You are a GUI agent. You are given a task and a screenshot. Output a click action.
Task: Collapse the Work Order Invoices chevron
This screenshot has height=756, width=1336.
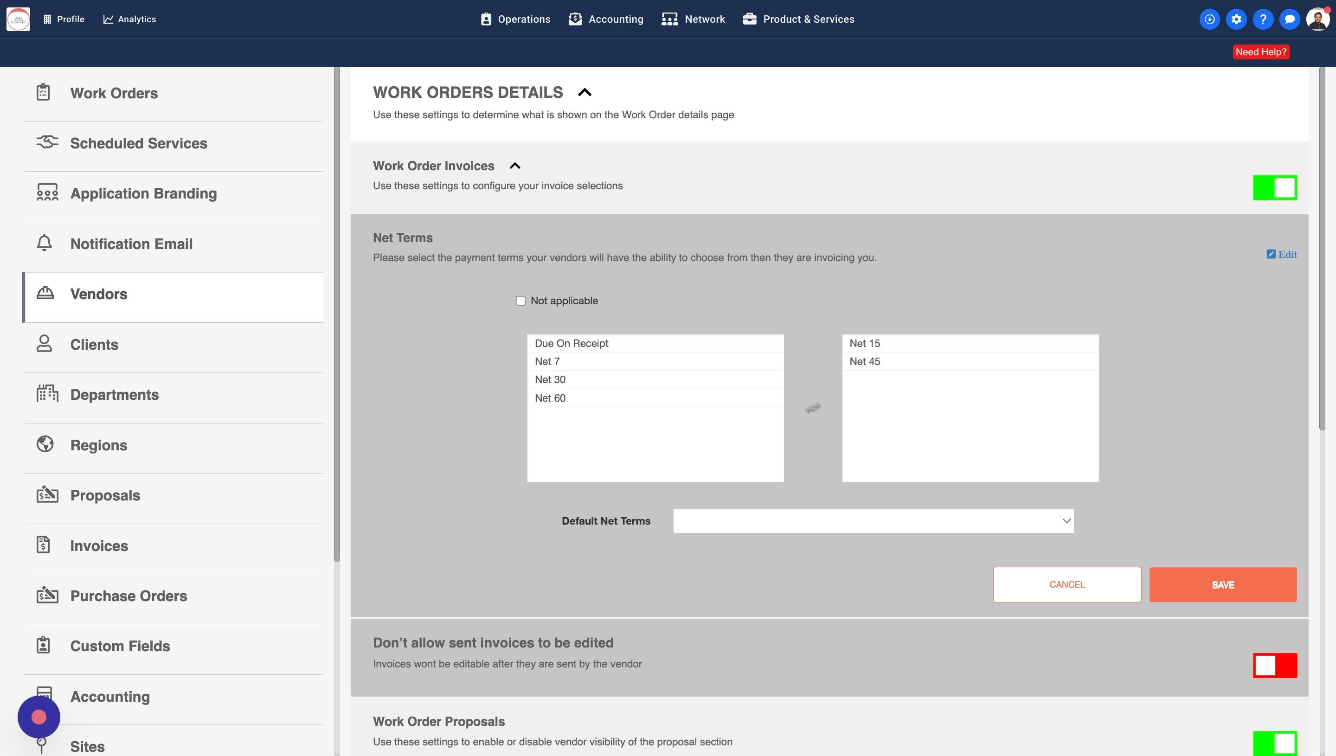coord(514,166)
